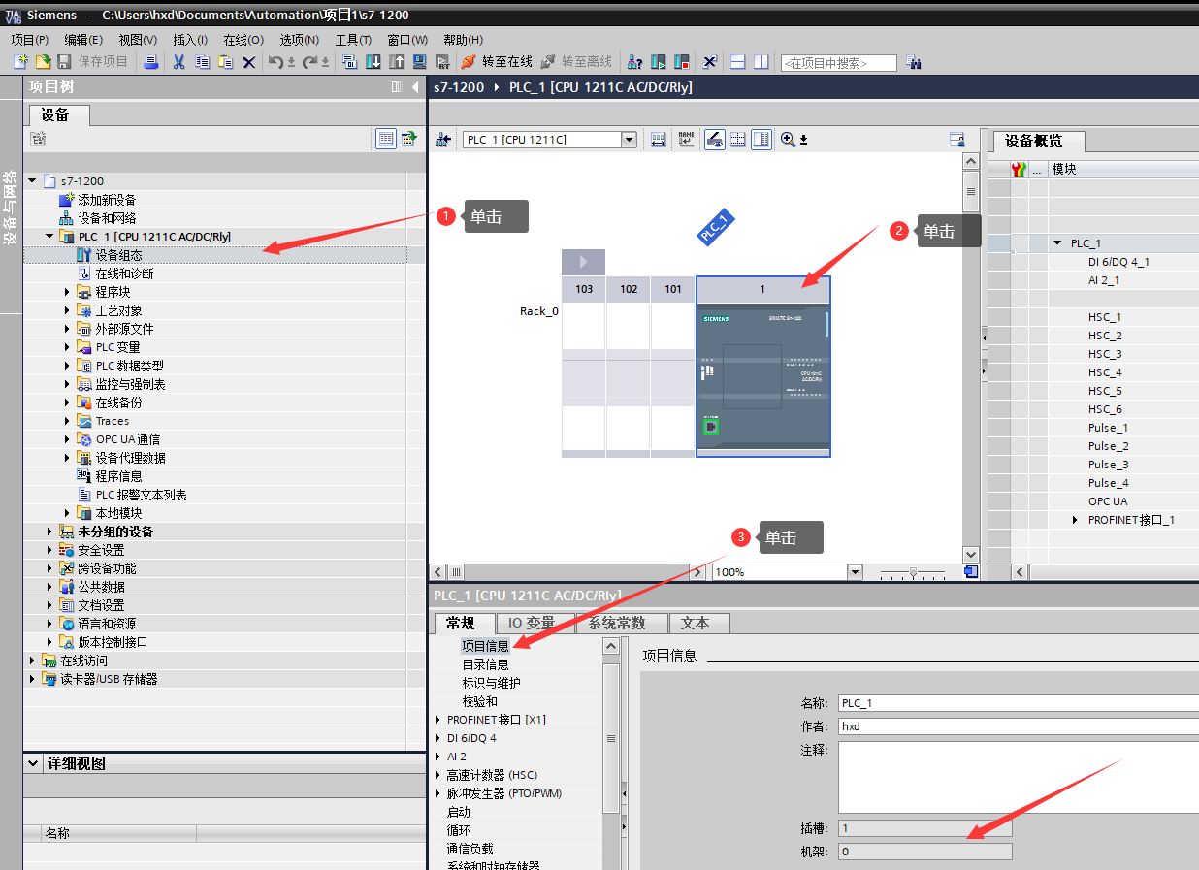
Task: Click the Show address labels icon
Action: pos(659,140)
